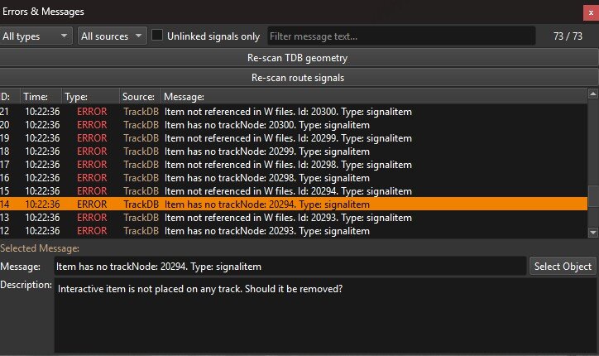
Task: Click Re-scan TDB geometry button
Action: pos(298,58)
